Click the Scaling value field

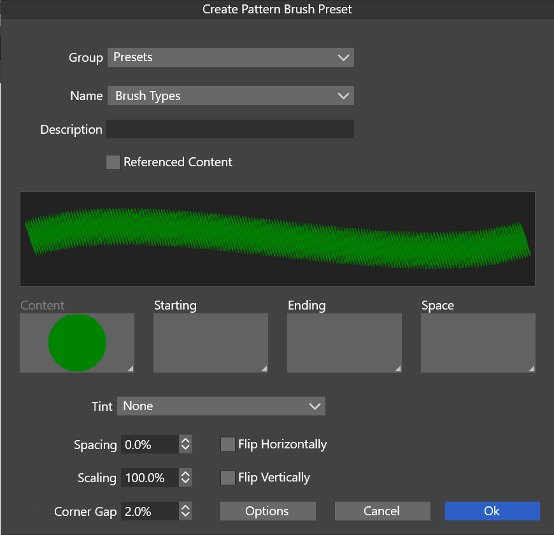(x=149, y=478)
